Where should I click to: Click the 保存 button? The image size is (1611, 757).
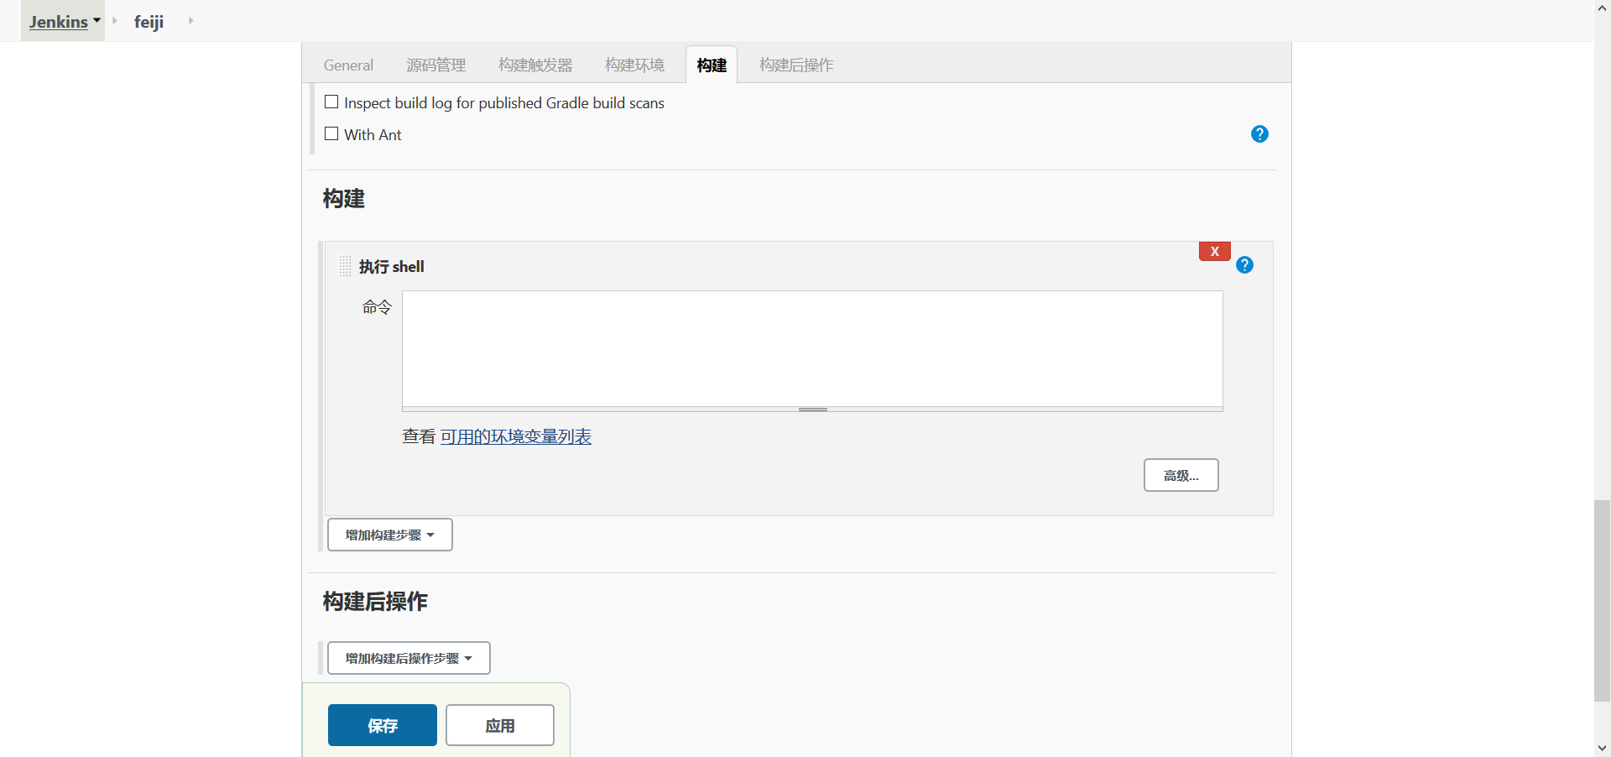coord(383,725)
